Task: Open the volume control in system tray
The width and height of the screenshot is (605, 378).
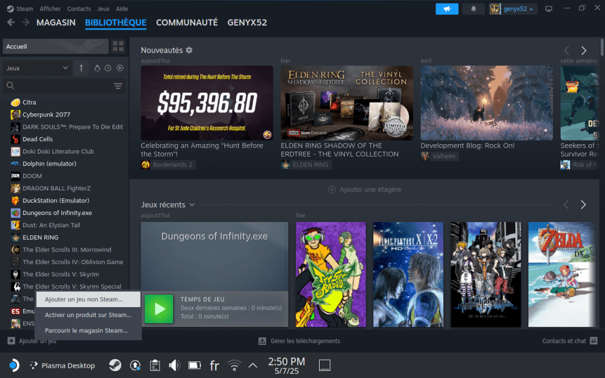Action: [x=175, y=366]
